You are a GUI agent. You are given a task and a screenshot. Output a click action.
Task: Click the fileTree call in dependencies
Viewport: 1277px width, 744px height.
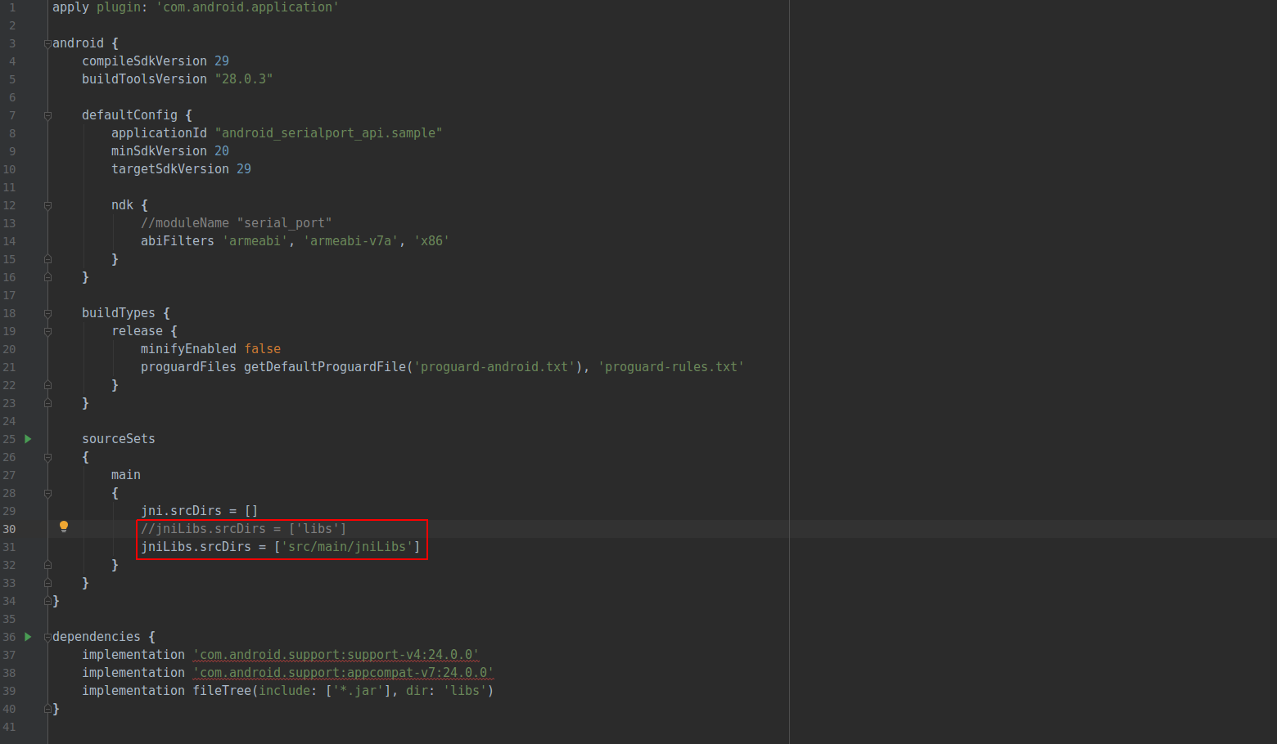tap(222, 691)
